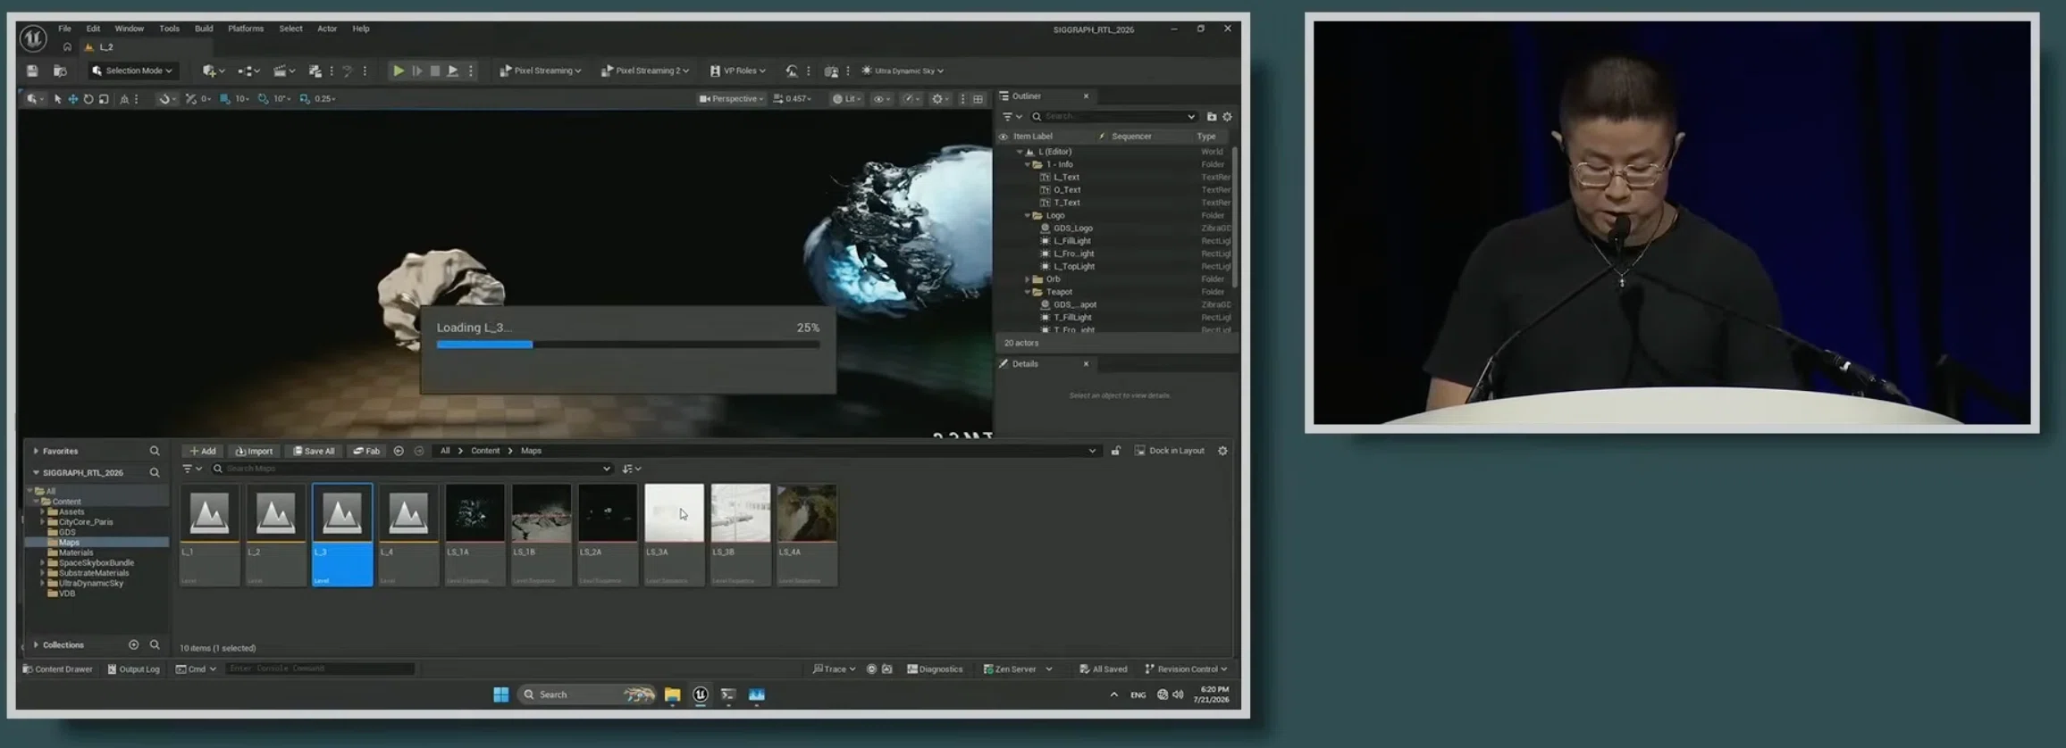Click the Add button in Content Browser
The height and width of the screenshot is (748, 2066).
(x=203, y=451)
